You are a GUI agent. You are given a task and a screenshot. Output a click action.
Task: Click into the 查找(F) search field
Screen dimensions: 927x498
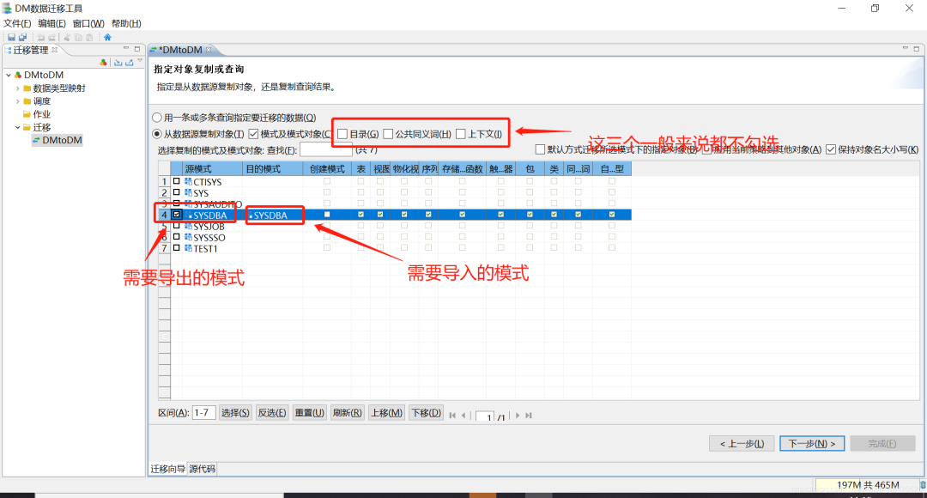click(326, 149)
